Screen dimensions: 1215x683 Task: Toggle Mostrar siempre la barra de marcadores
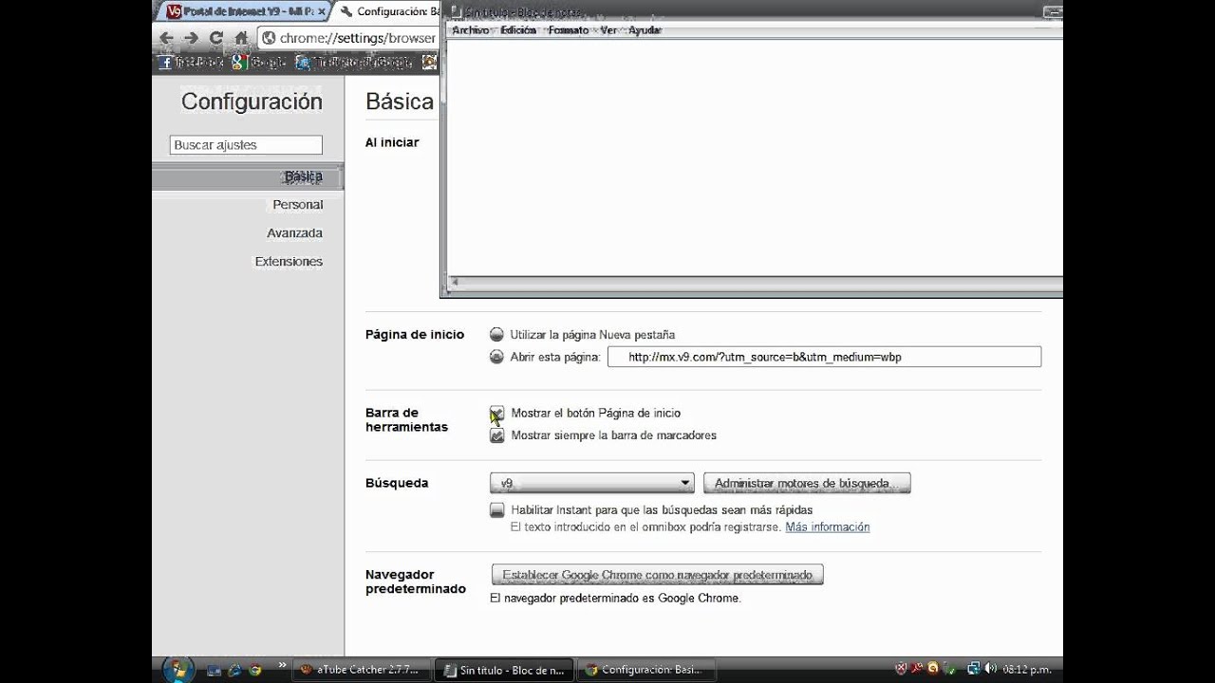(x=496, y=436)
